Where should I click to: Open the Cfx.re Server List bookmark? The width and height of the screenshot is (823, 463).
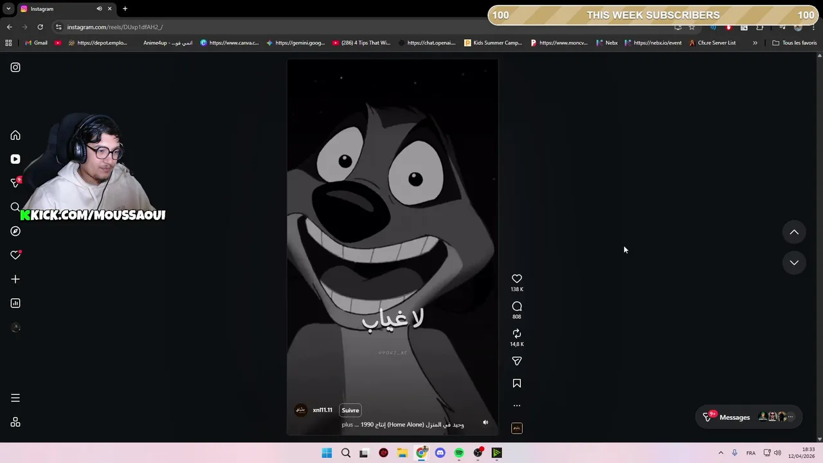tap(712, 43)
